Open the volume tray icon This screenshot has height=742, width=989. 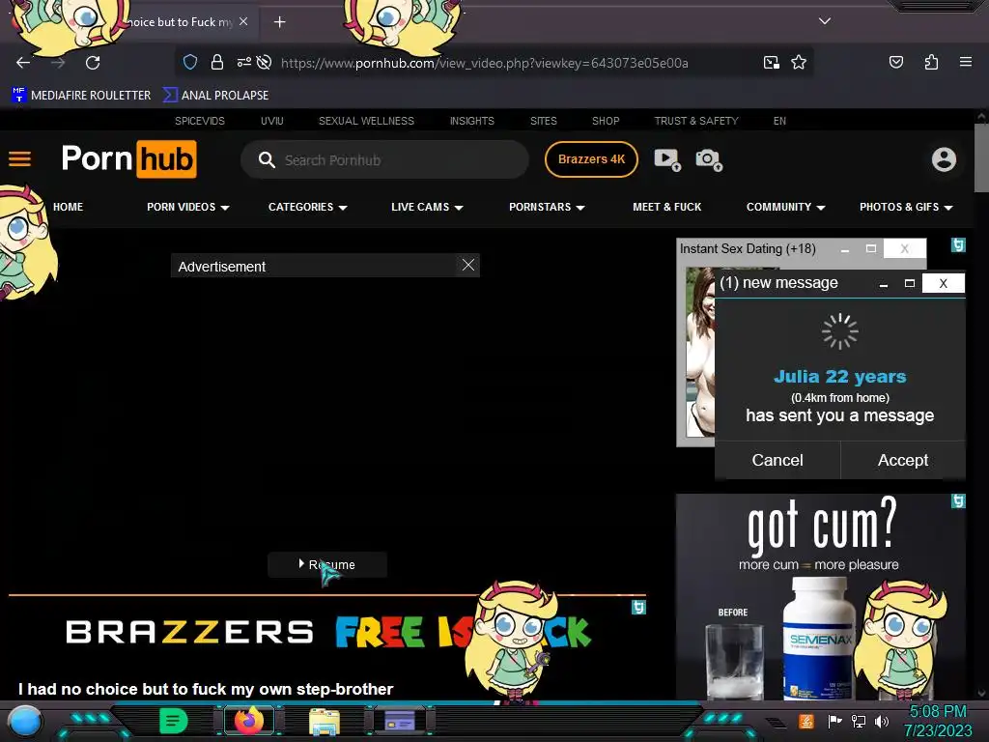[881, 721]
